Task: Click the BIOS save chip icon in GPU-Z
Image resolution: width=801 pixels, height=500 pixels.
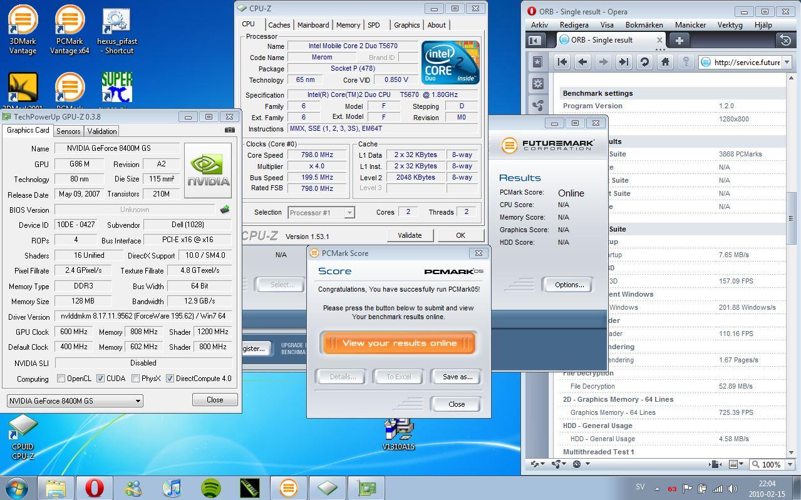Action: point(224,210)
